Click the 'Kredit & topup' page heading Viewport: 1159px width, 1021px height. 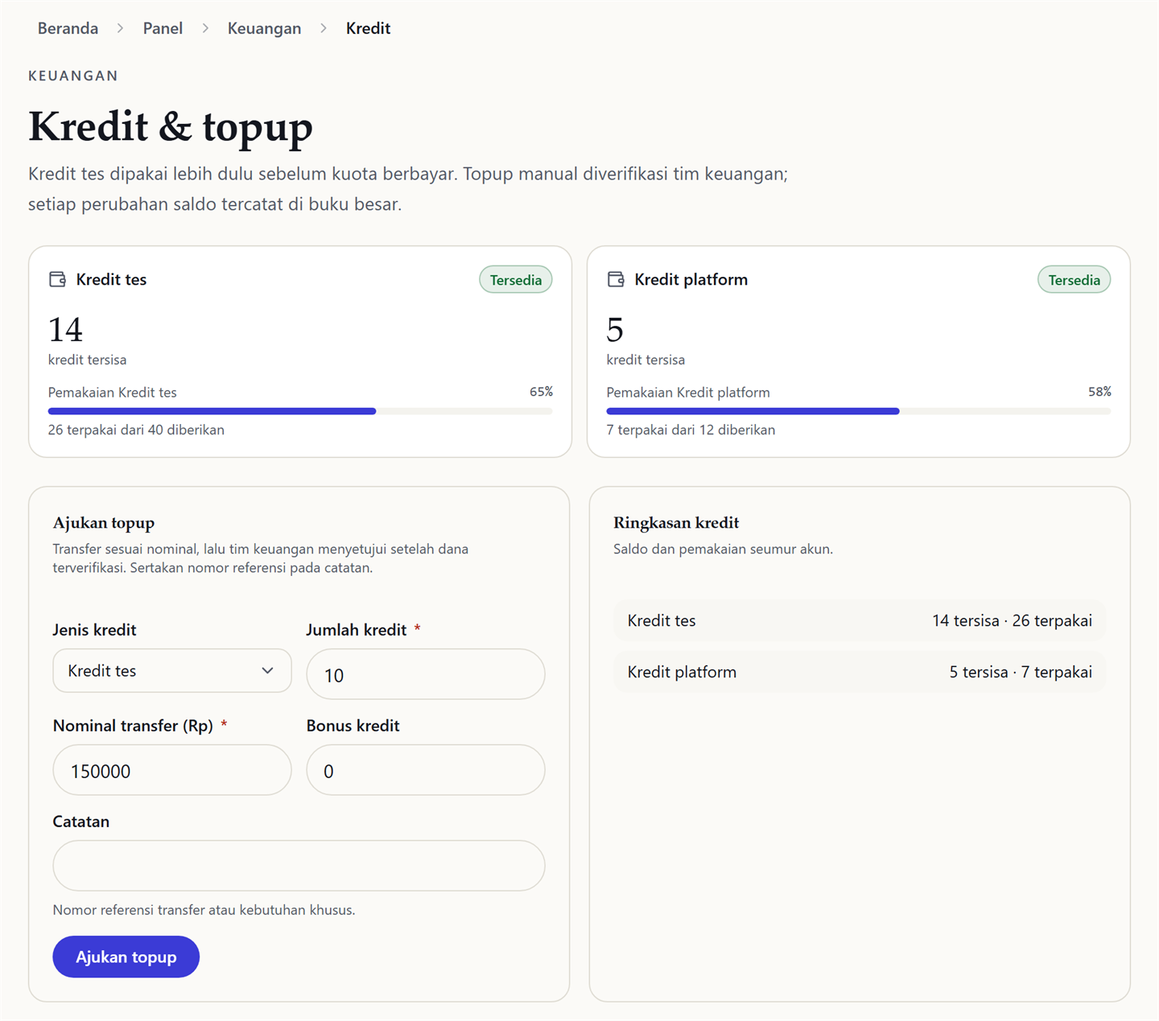(x=171, y=127)
